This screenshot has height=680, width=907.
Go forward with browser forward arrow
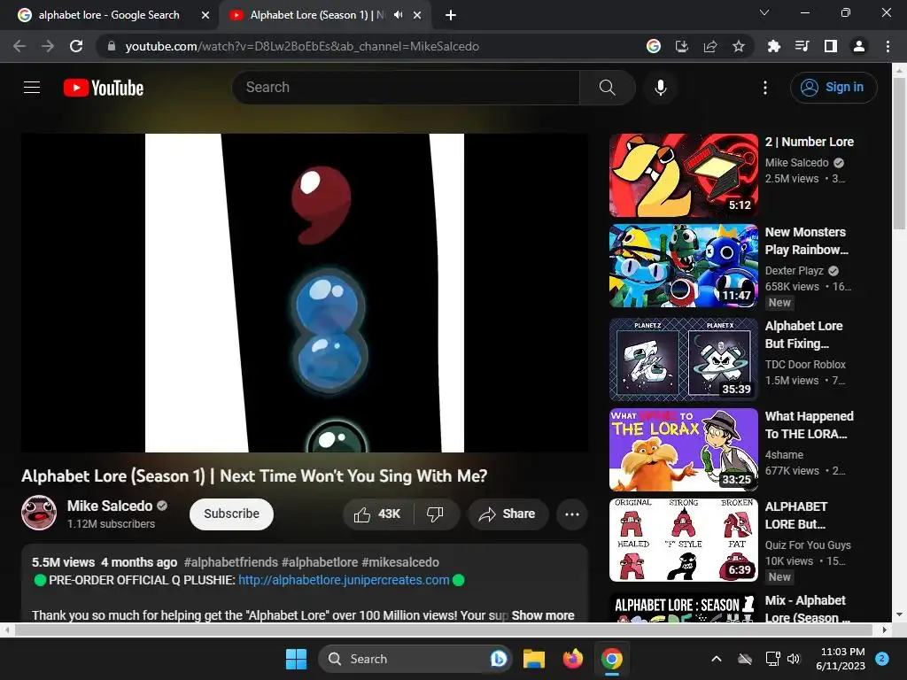[x=48, y=46]
